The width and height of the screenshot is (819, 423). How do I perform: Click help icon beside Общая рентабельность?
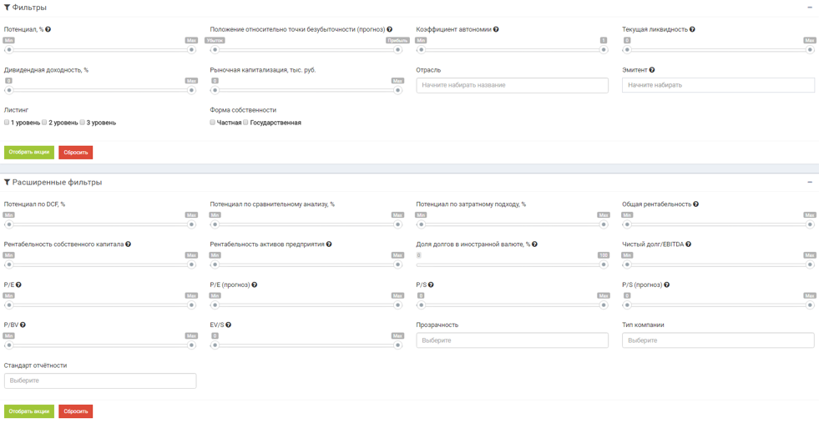pos(695,204)
